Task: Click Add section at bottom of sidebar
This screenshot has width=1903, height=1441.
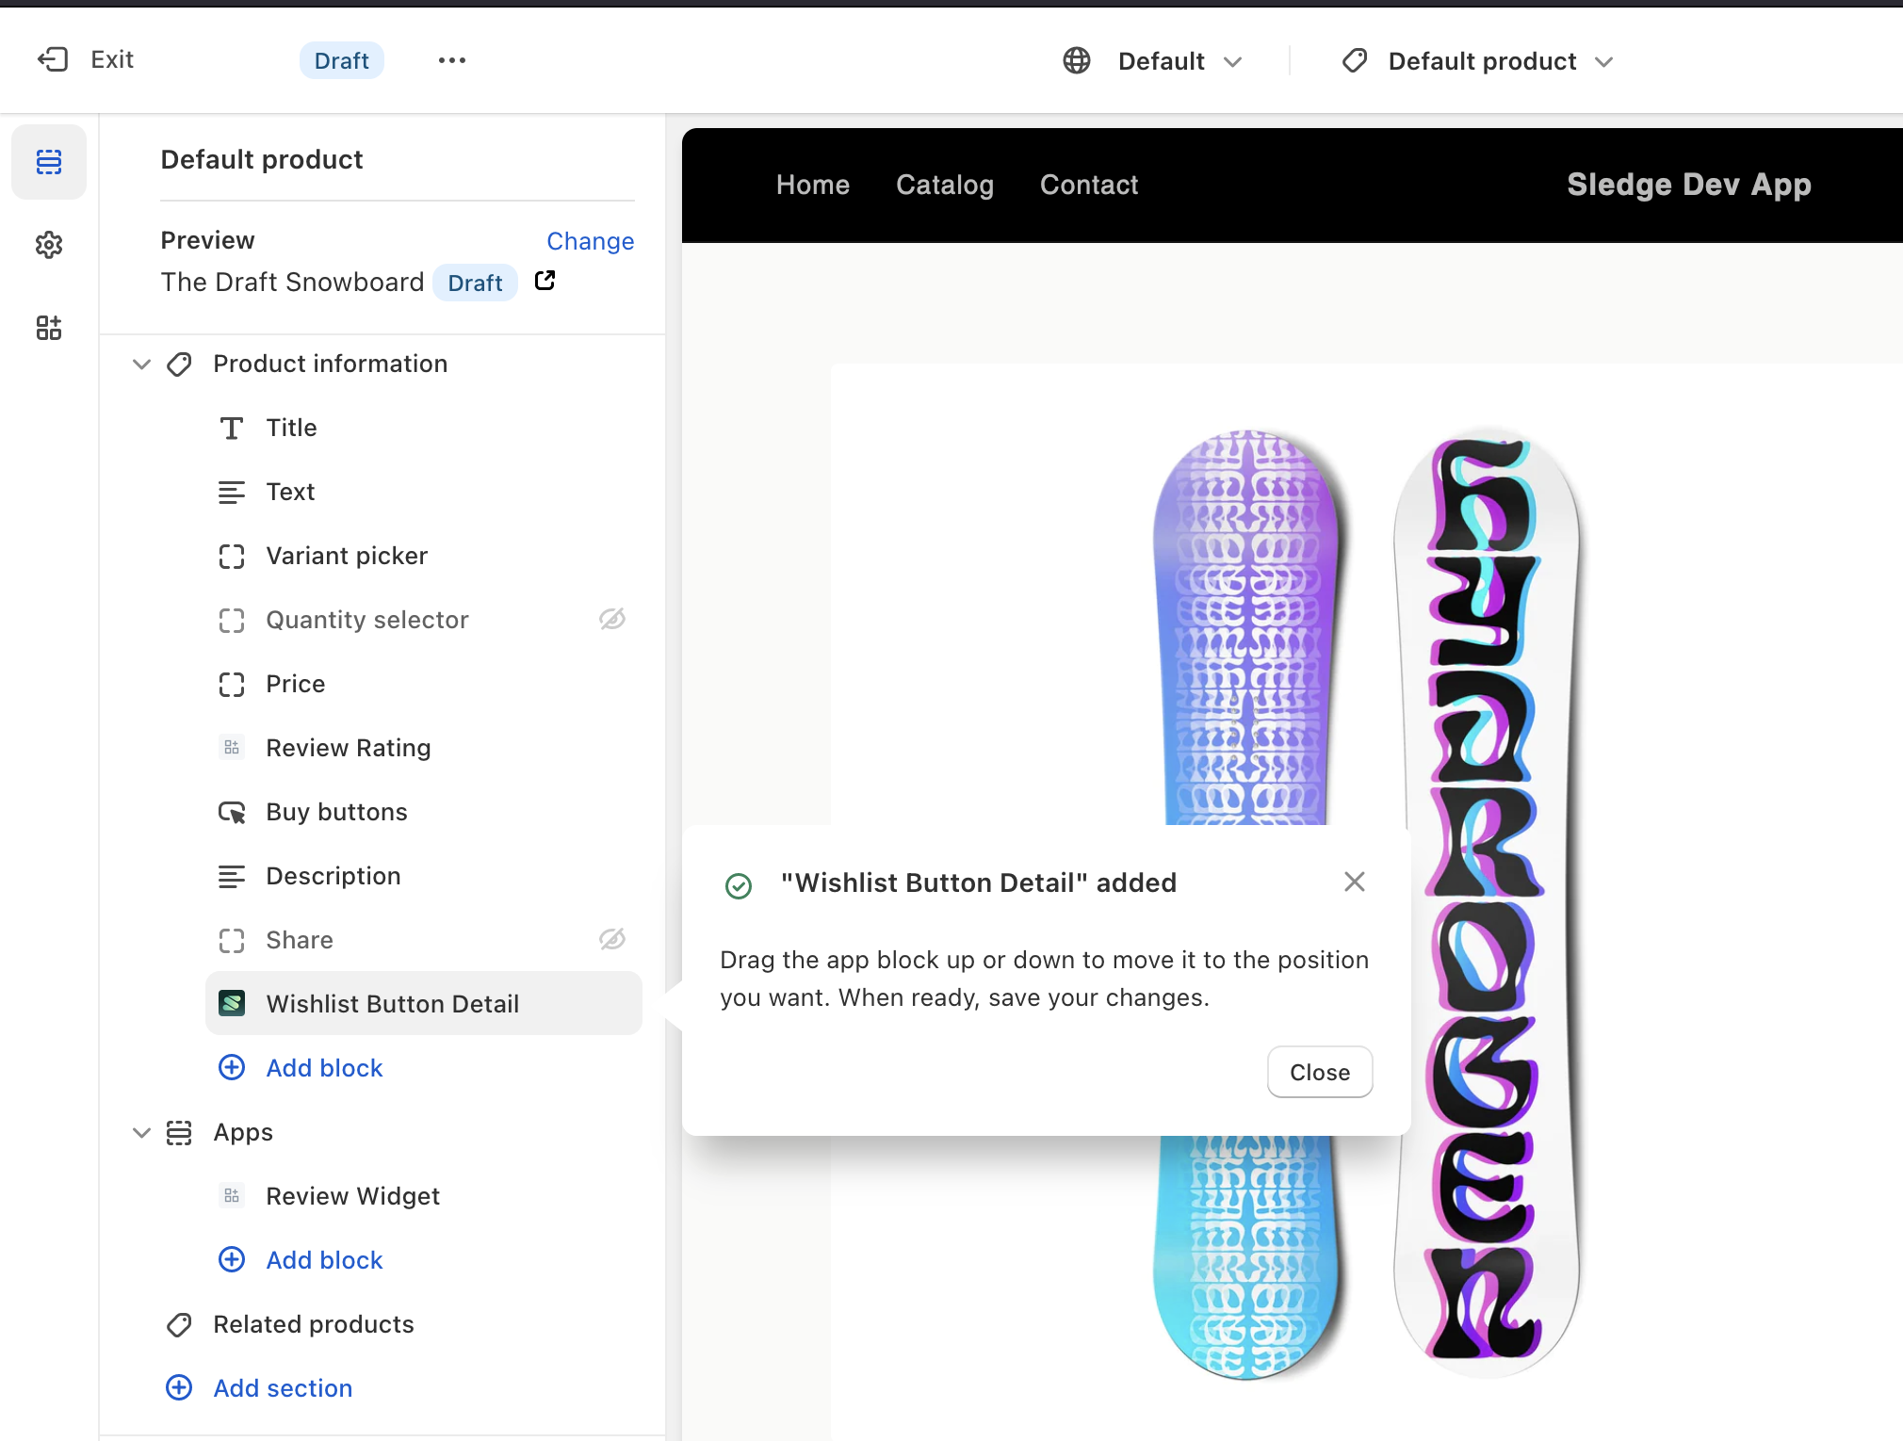Action: point(282,1387)
